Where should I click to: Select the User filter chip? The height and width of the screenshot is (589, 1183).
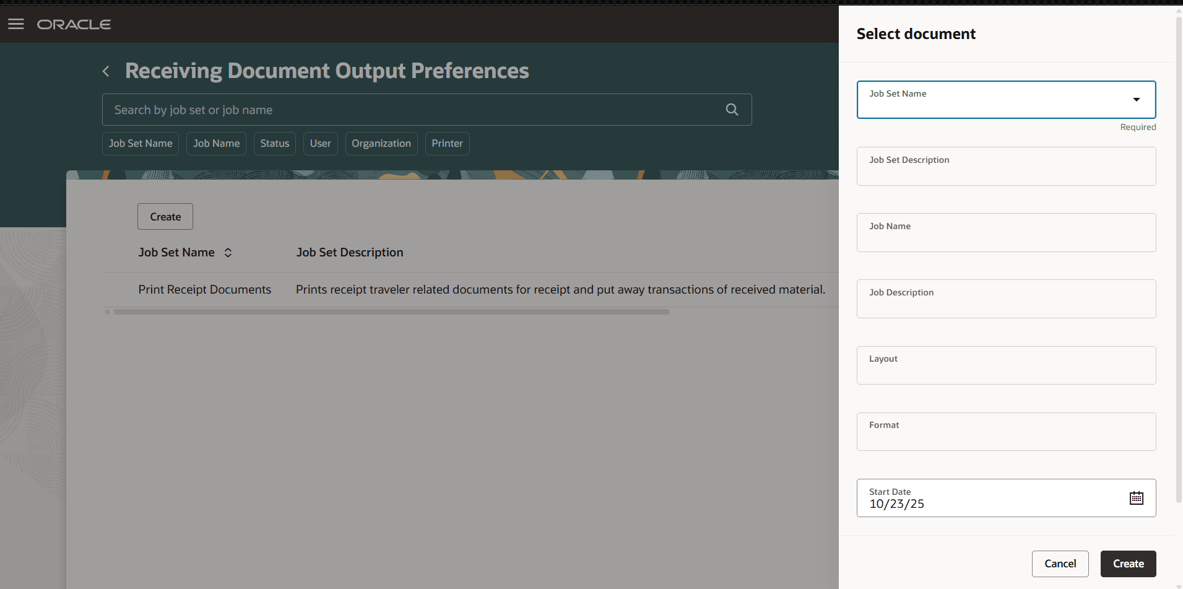[320, 143]
